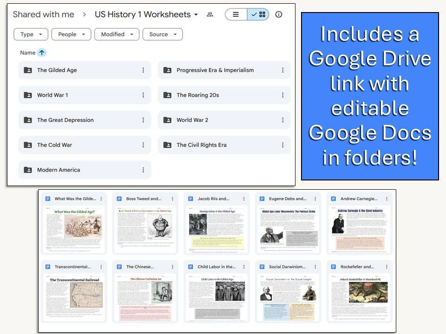This screenshot has height=334, width=446.
Task: Open Jacob Riis immigration document thumbnail
Action: tap(217, 230)
